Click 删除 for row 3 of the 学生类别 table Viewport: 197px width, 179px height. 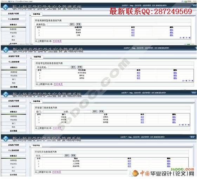pos(175,78)
